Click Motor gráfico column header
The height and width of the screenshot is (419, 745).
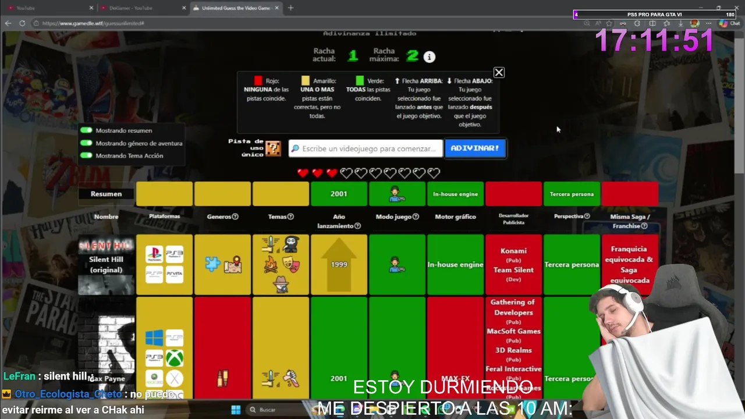455,216
